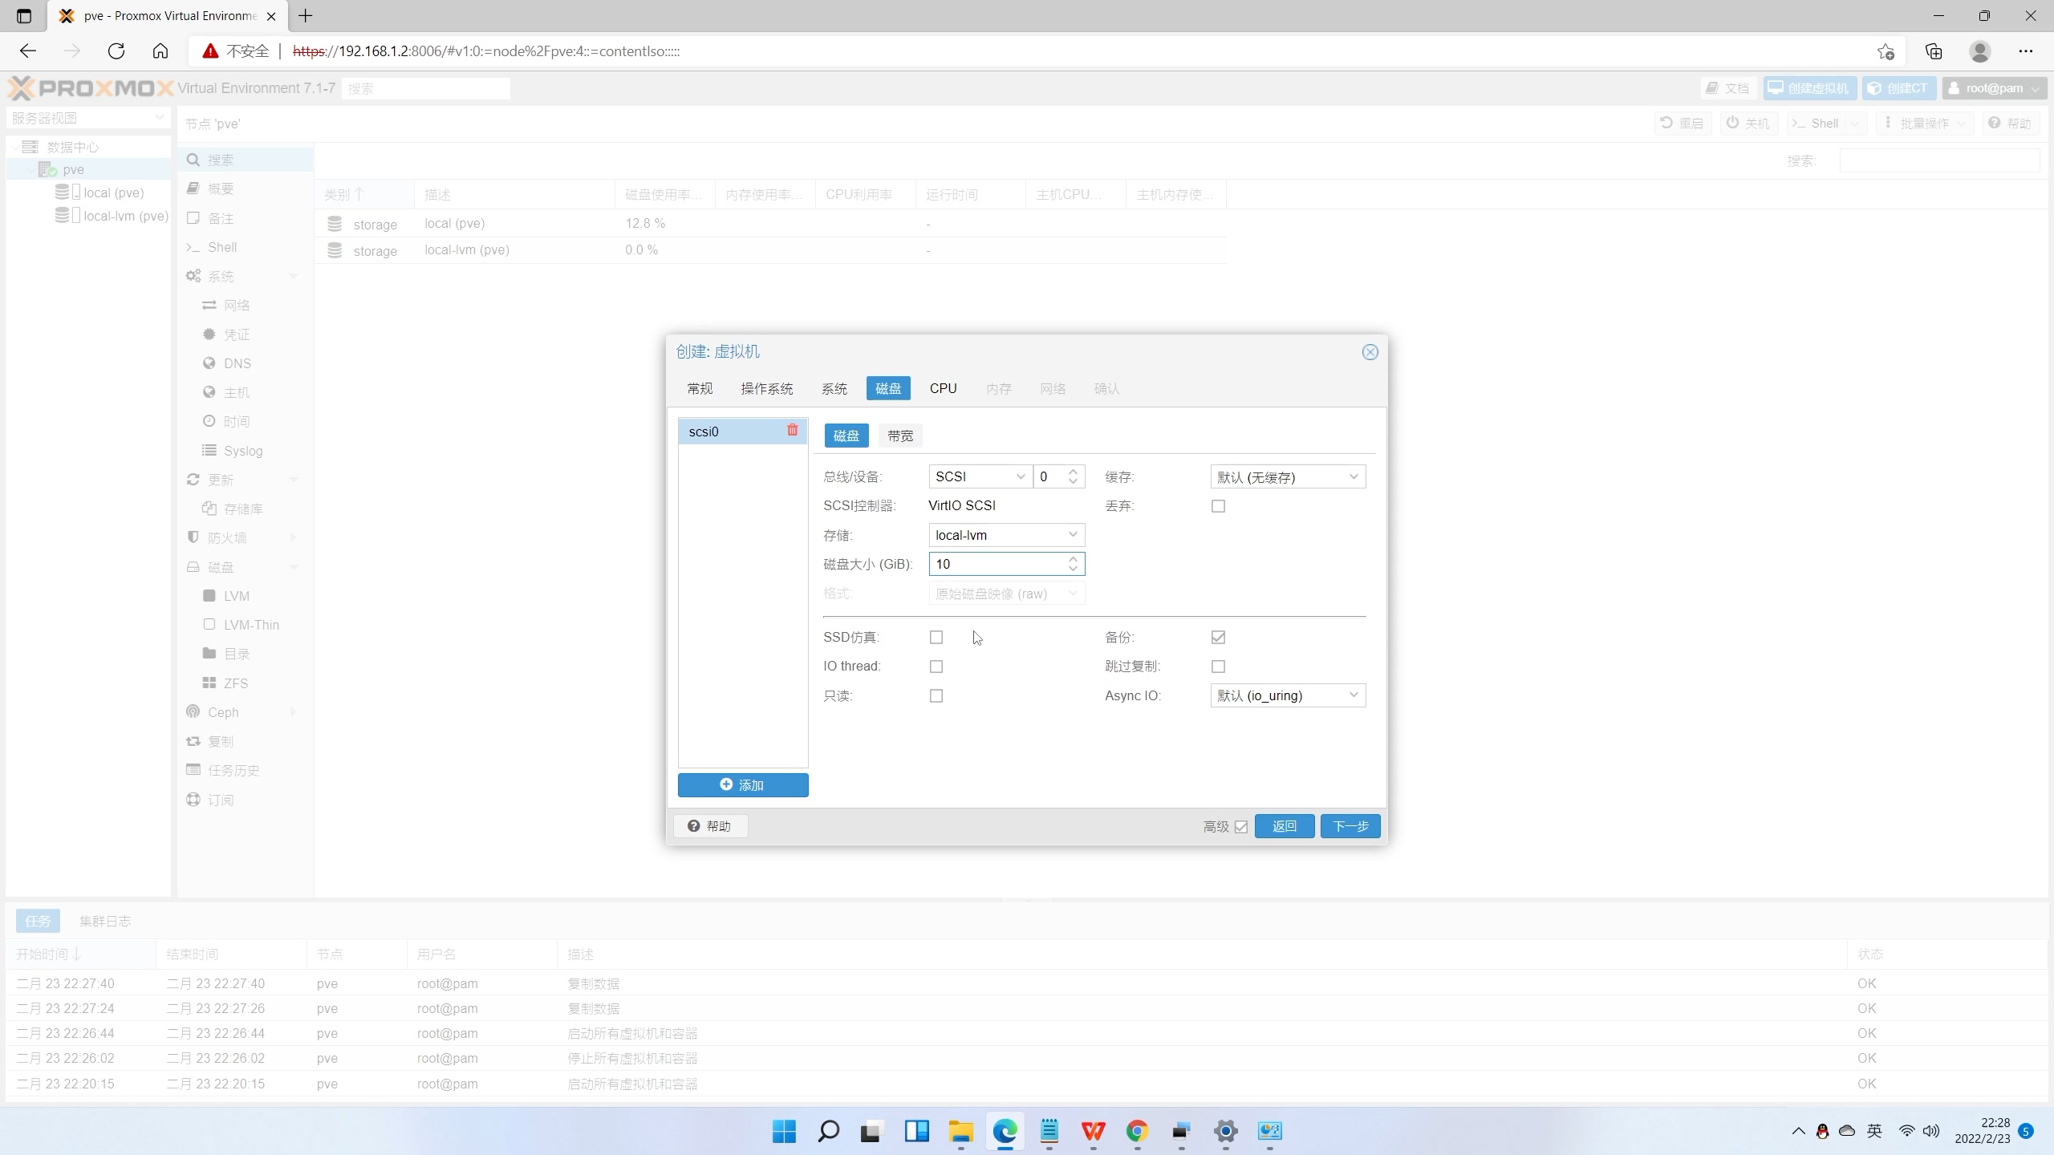2054x1155 pixels.
Task: Click the Next (下一步) button
Action: click(1350, 826)
